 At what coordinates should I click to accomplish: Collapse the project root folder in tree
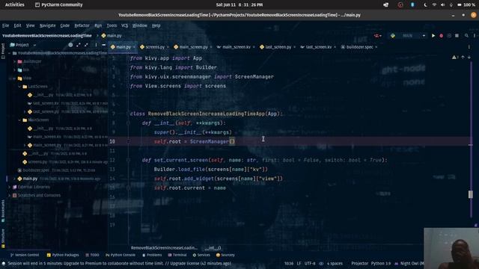point(10,53)
